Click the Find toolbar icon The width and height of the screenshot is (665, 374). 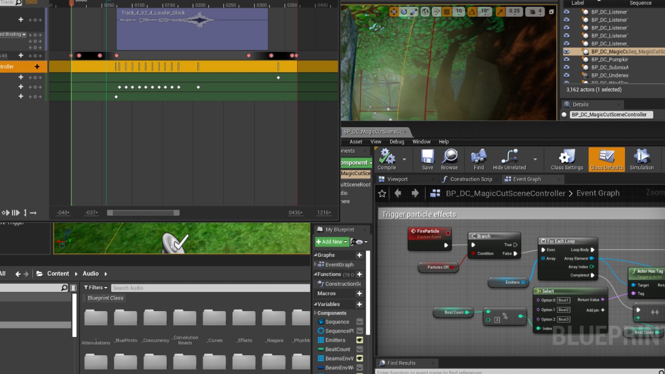(478, 159)
